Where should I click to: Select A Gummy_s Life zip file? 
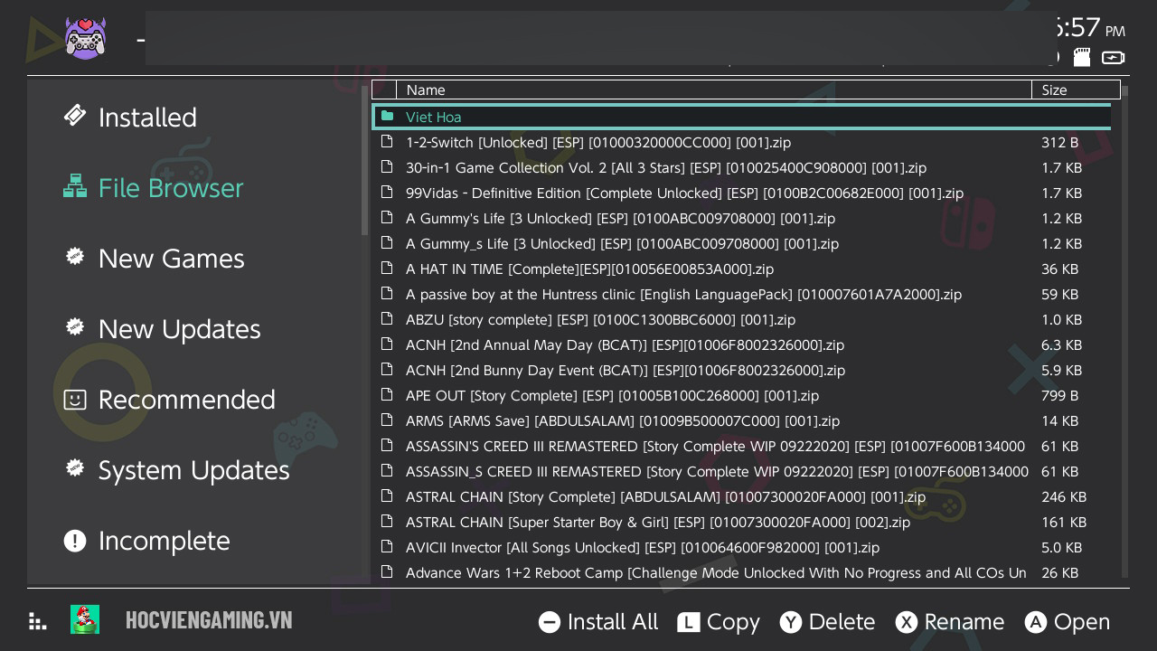pyautogui.click(x=741, y=243)
